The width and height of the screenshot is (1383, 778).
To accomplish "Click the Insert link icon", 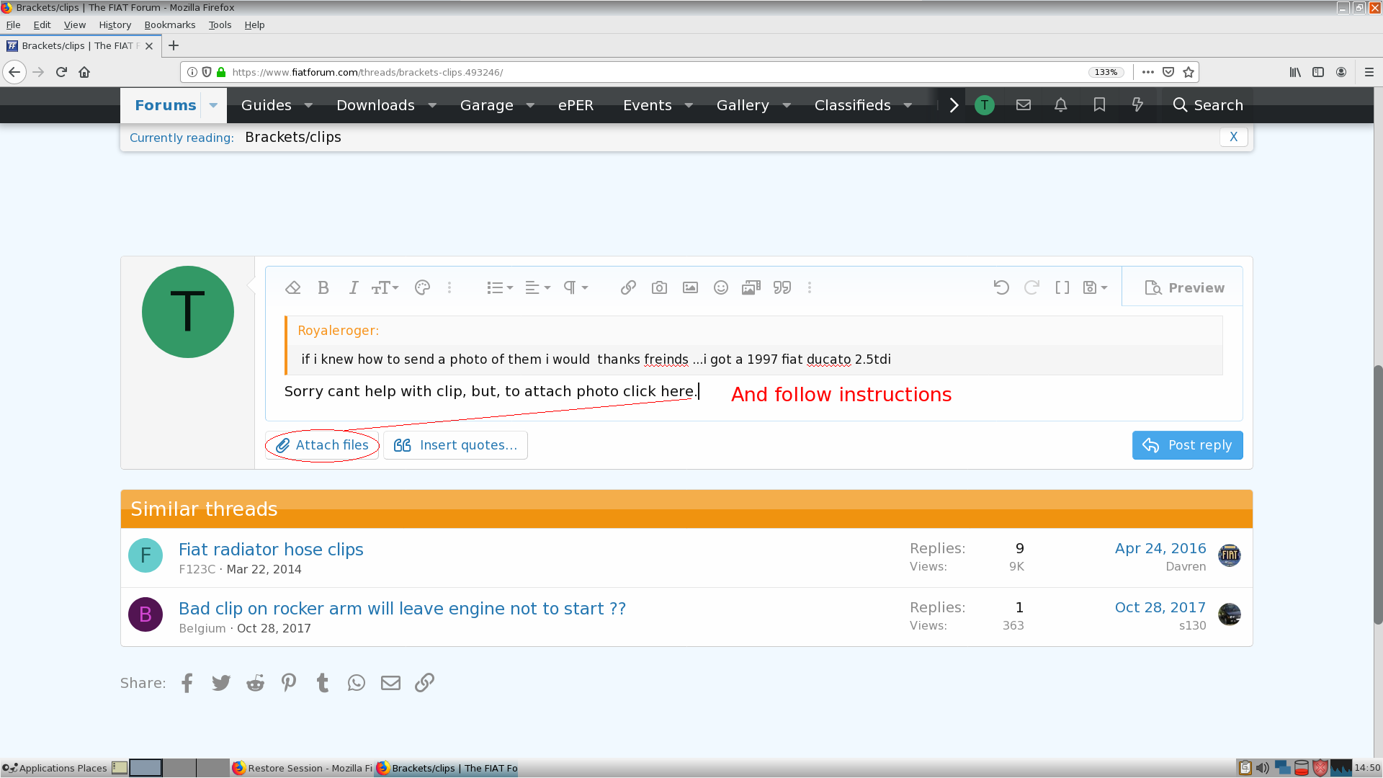I will pyautogui.click(x=628, y=287).
